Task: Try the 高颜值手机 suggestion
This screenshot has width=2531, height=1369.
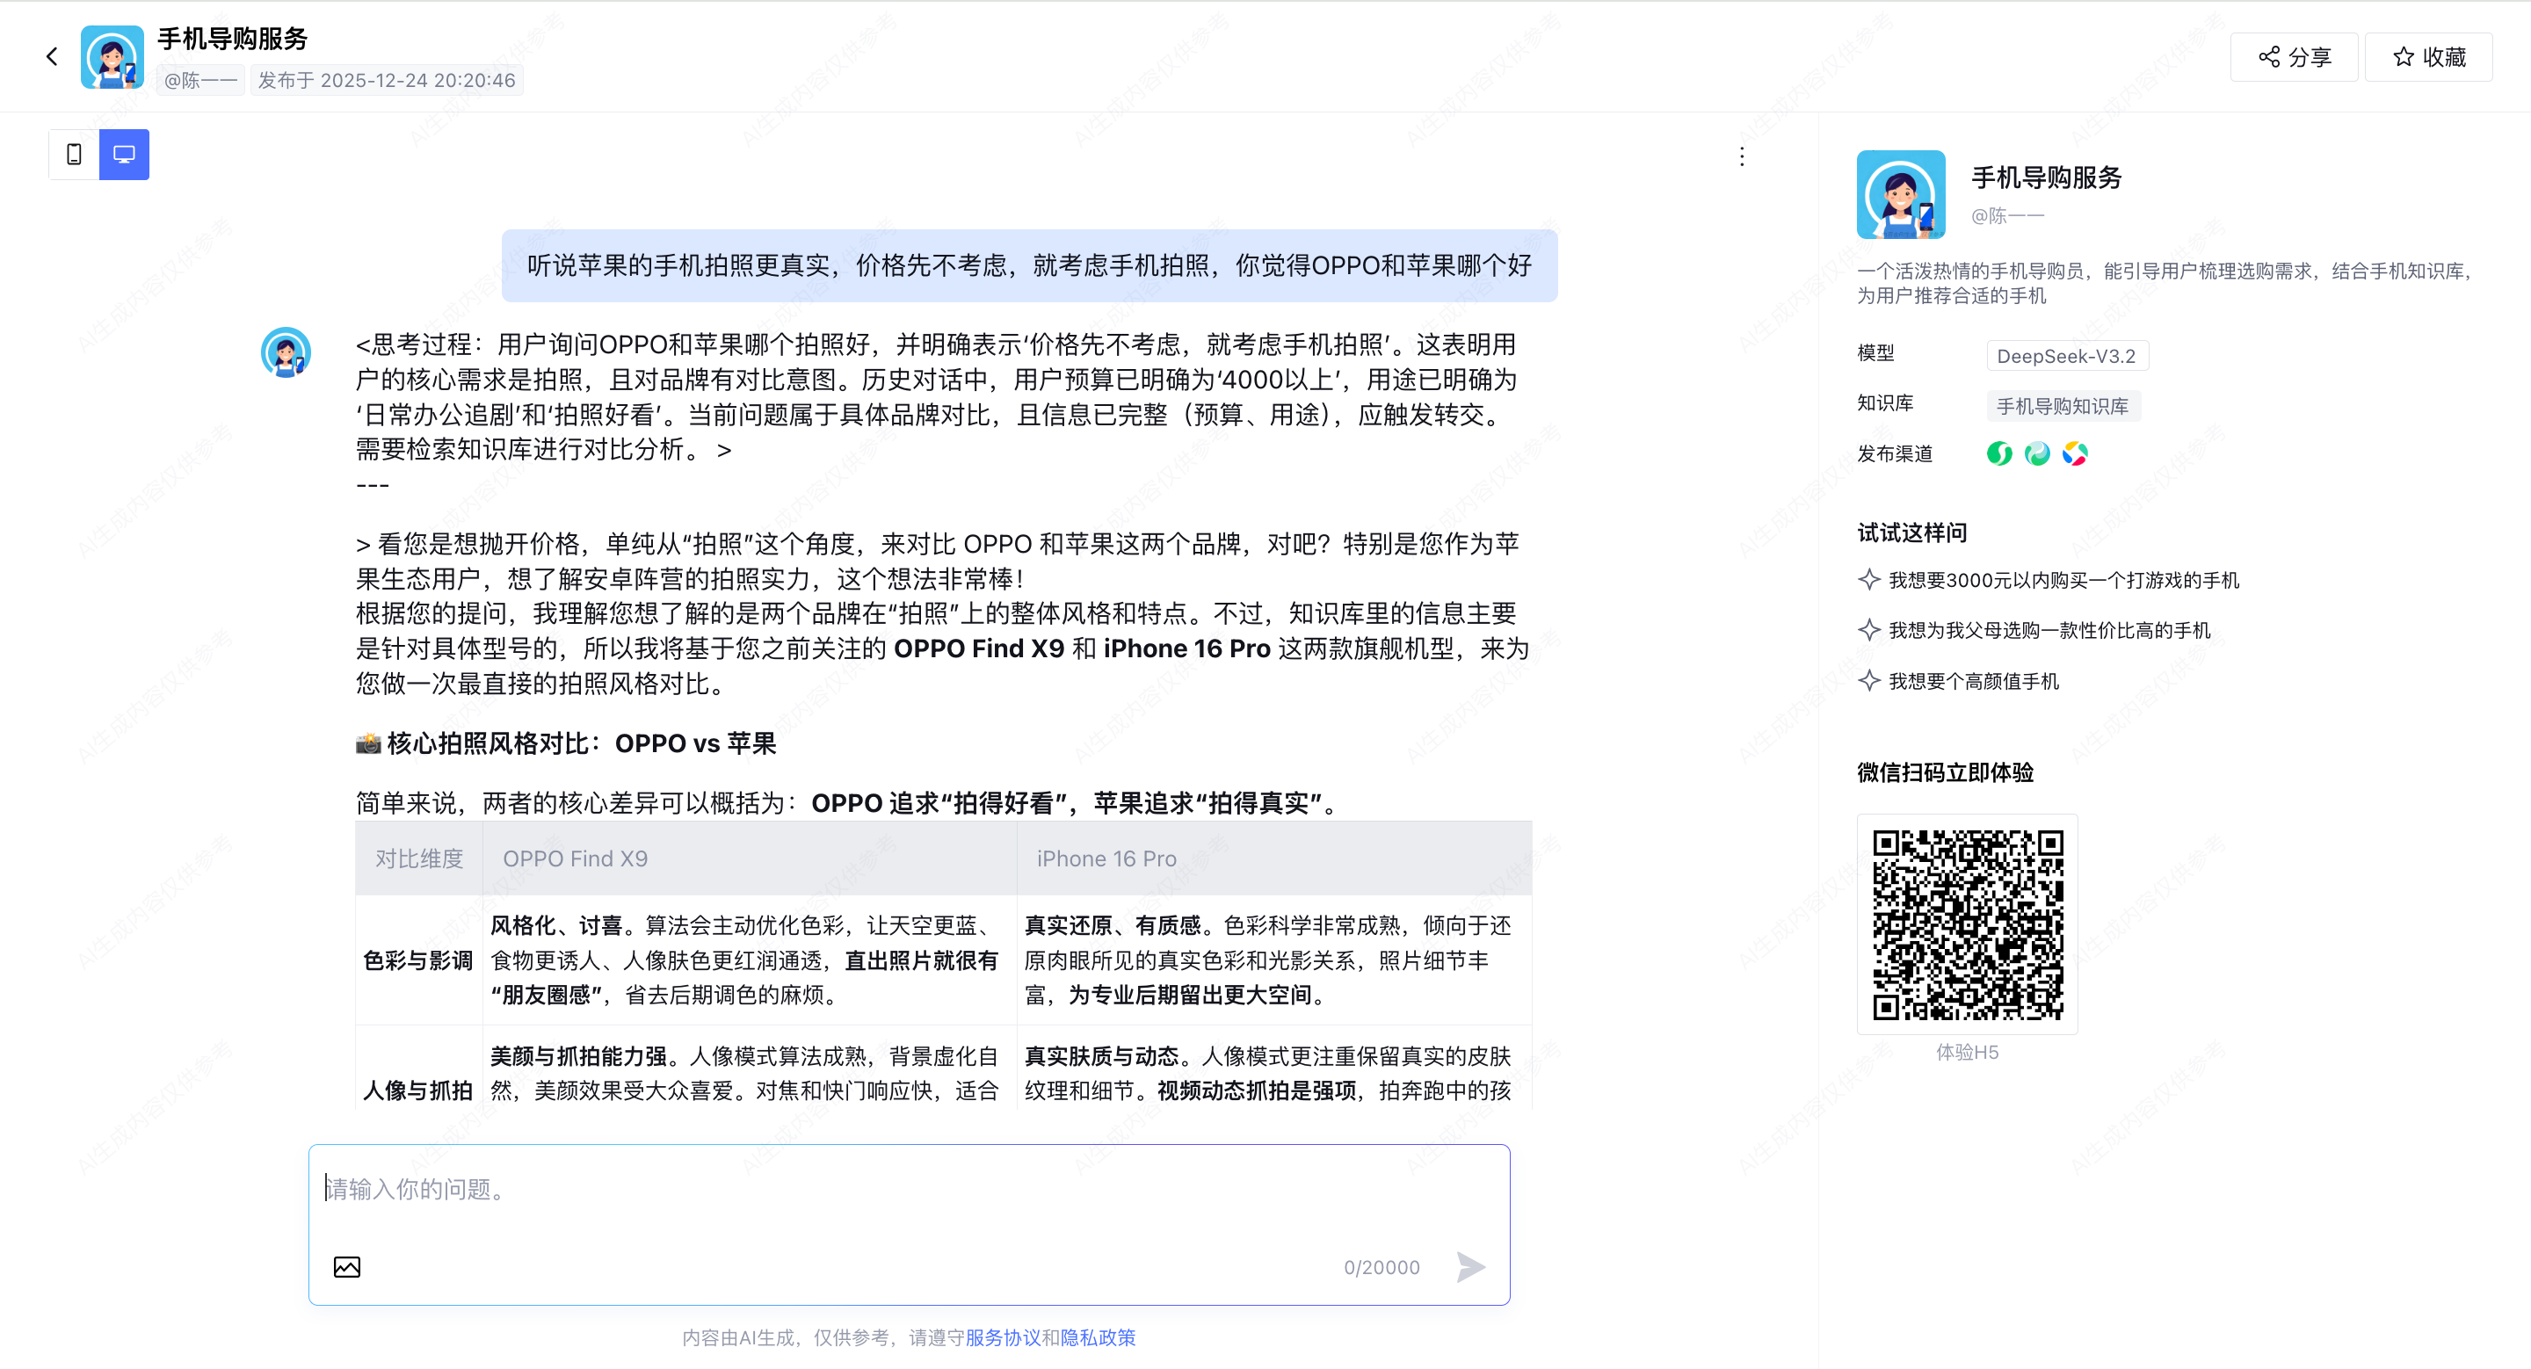Action: [1973, 682]
